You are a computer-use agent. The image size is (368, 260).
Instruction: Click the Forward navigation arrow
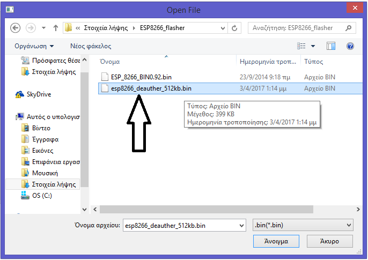pos(31,28)
